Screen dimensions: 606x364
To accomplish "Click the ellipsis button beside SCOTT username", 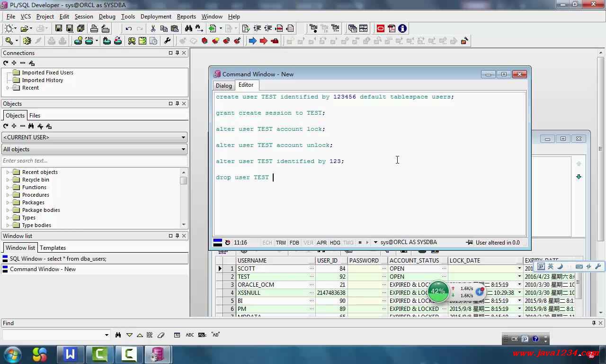I will [312, 269].
